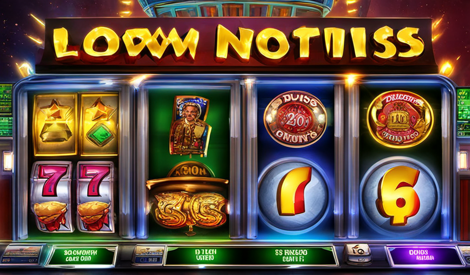Open the small thumbnail at far bottom left

[22, 254]
